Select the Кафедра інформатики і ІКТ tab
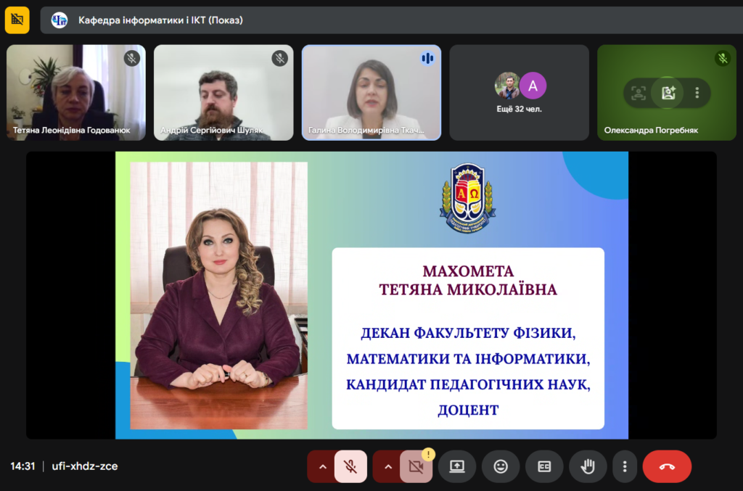 (160, 20)
